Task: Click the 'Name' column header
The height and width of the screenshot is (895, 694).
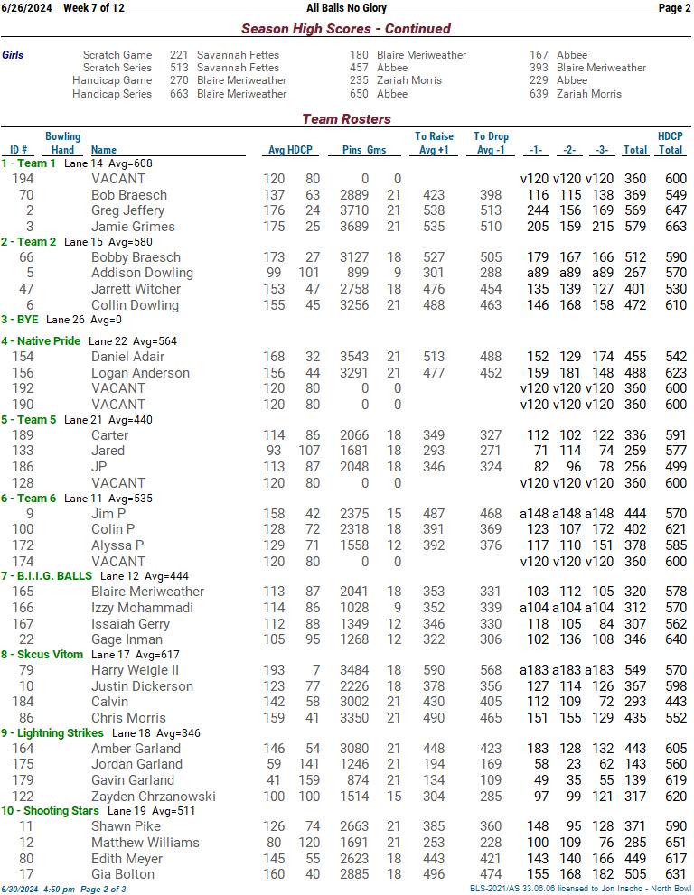Action: coord(104,150)
